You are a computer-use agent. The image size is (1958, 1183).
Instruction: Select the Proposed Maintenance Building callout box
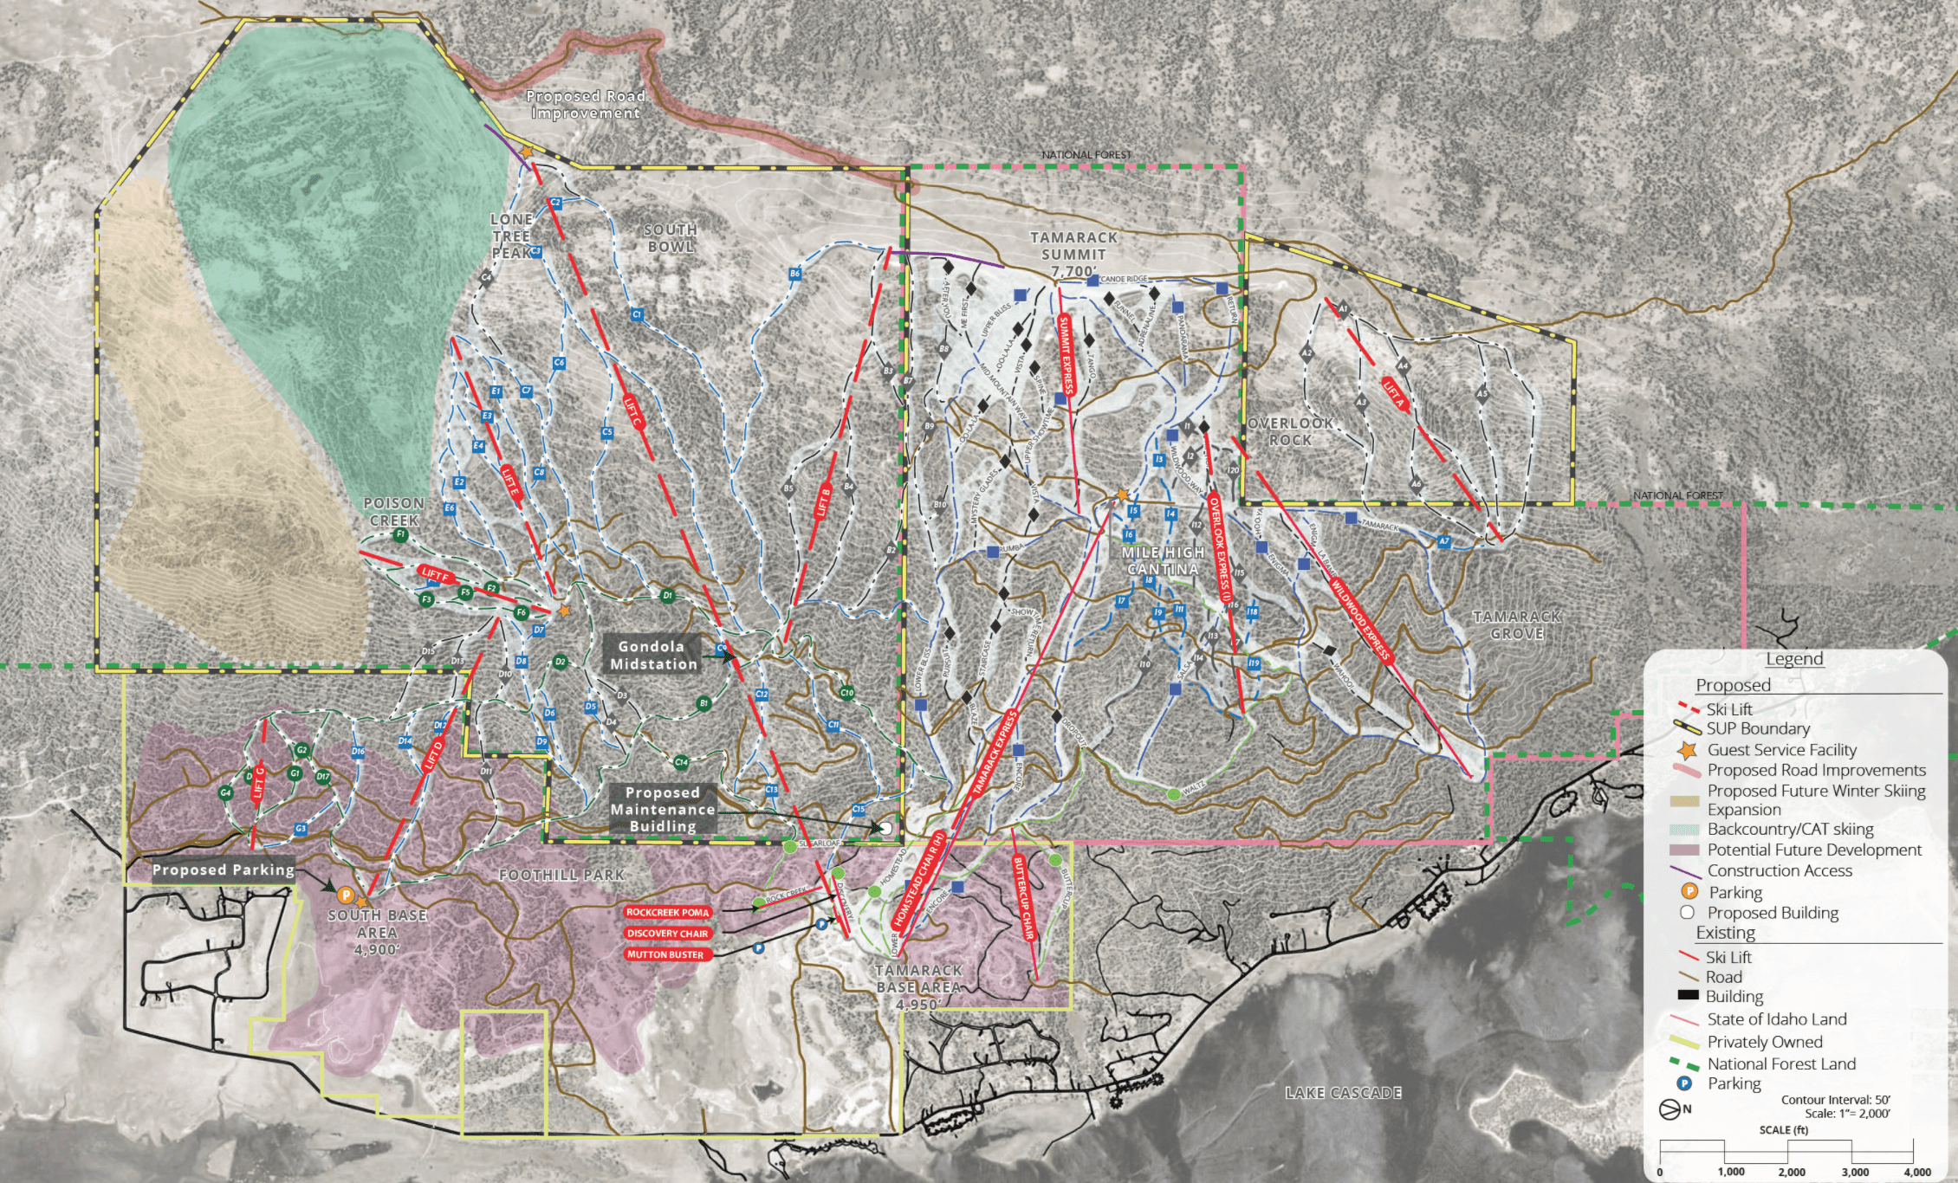(x=663, y=809)
